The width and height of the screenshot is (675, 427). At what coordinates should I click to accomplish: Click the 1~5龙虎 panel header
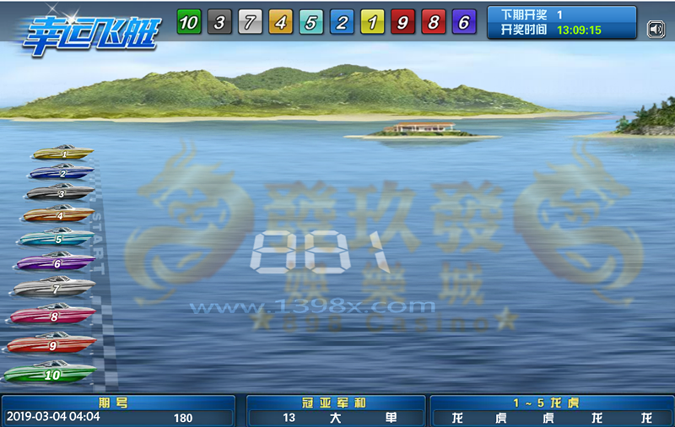546,403
